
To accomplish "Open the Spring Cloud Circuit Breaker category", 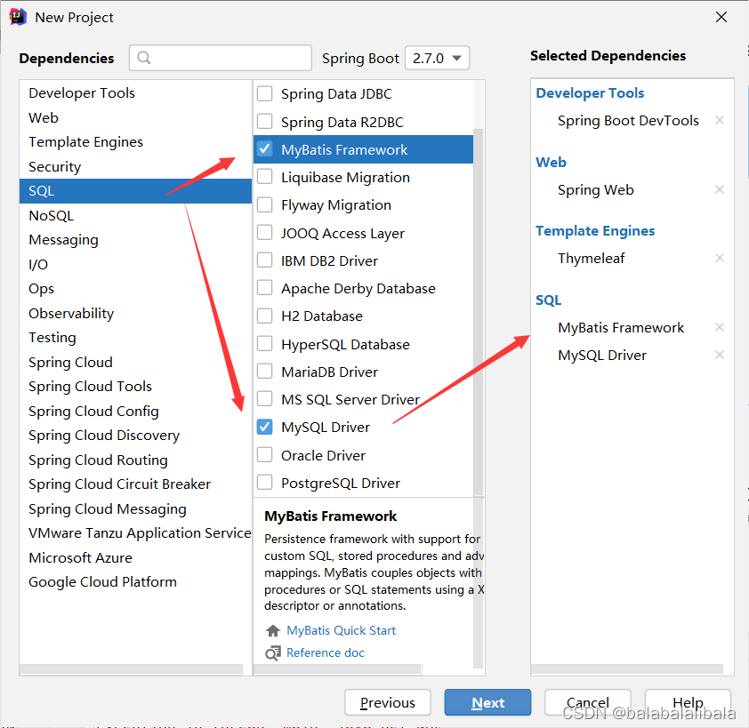I will [x=136, y=484].
